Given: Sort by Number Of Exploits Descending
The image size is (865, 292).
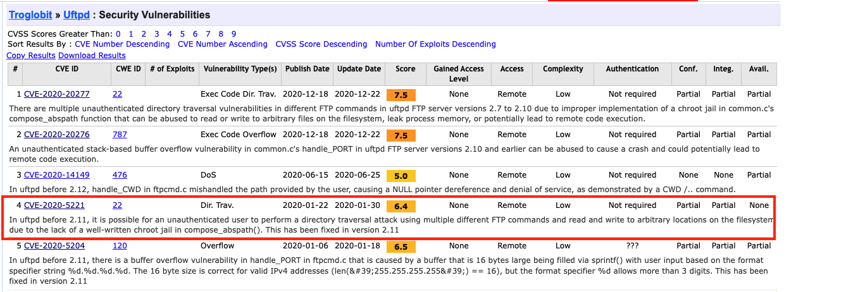Looking at the screenshot, I should click(435, 44).
